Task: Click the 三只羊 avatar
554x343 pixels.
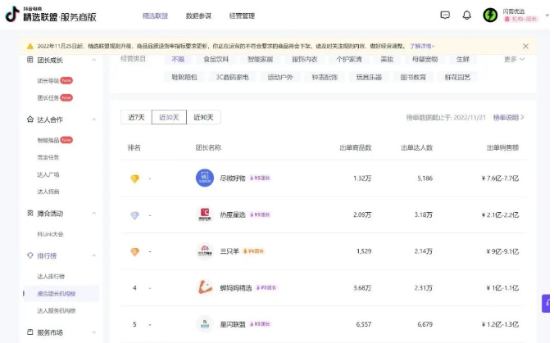Action: (205, 250)
